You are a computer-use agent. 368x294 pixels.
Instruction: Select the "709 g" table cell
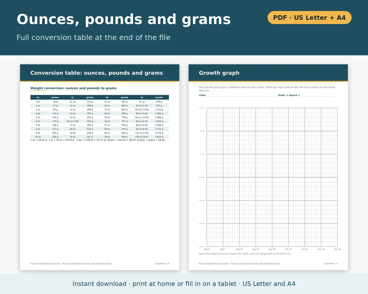(x=125, y=117)
